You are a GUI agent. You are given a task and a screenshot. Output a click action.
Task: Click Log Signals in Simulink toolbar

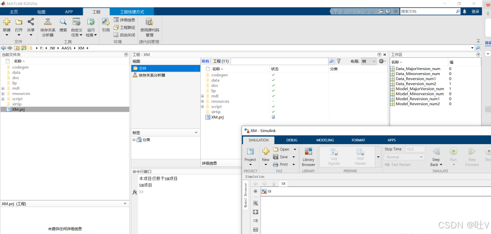(334, 157)
